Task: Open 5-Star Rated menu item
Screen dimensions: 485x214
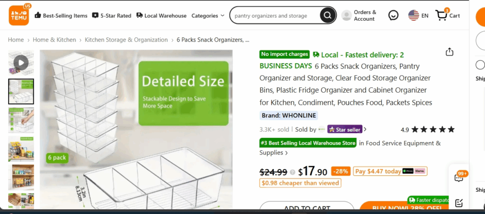Action: click(112, 16)
